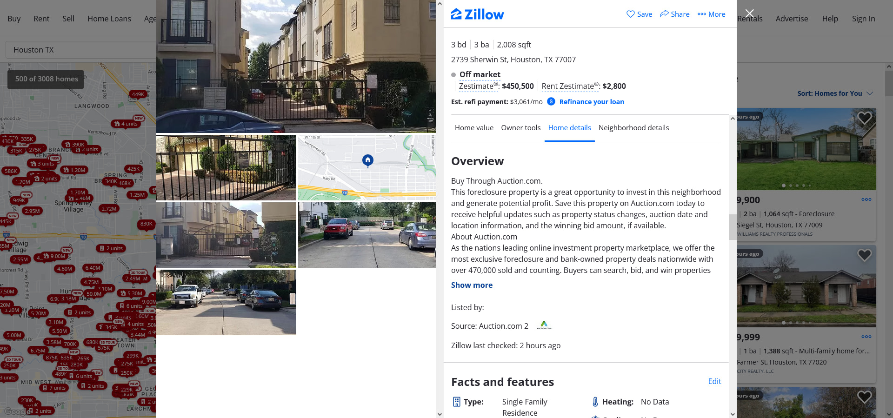The width and height of the screenshot is (893, 418).
Task: Click the Refinance your loan link
Action: coord(592,102)
